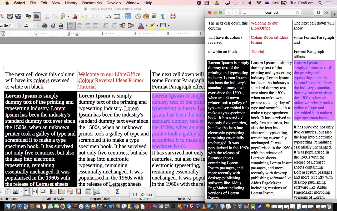Image resolution: width=337 pixels, height=211 pixels.
Task: Open the Paste options dropdown arrow
Action: (68, 17)
